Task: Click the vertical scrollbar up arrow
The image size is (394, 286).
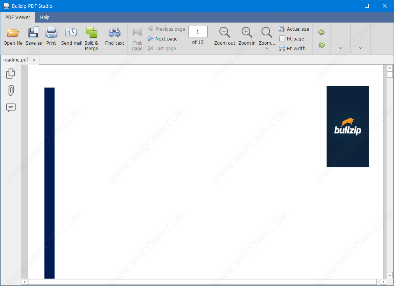Action: [x=390, y=68]
